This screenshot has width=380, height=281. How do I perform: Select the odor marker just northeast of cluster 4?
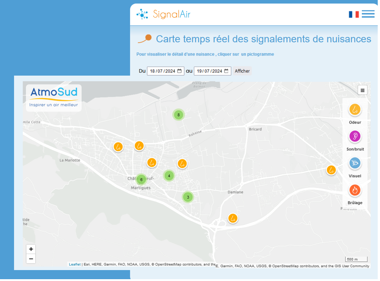click(182, 164)
